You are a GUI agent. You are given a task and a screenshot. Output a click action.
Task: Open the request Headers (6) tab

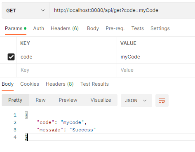(x=65, y=28)
